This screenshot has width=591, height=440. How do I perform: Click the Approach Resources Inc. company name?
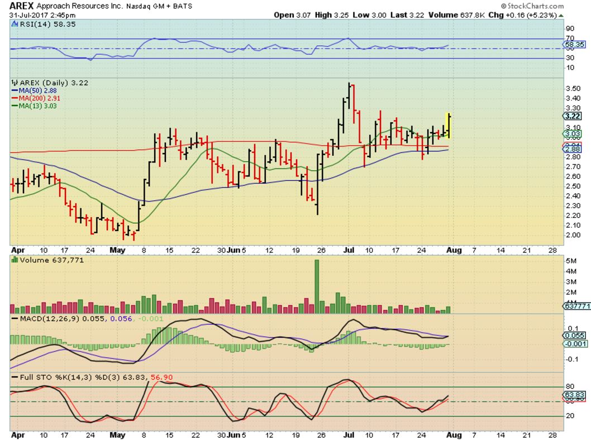coord(80,6)
